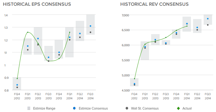Viewport: 216px width, 112px height.
Task: Click FQ1 2014 label on revenue chart axis
Action: click(187, 96)
